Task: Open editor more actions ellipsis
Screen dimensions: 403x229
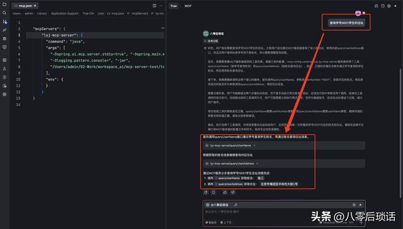Action: [x=161, y=6]
